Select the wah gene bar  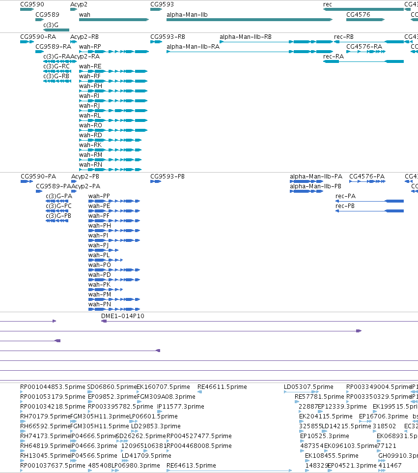(114, 20)
